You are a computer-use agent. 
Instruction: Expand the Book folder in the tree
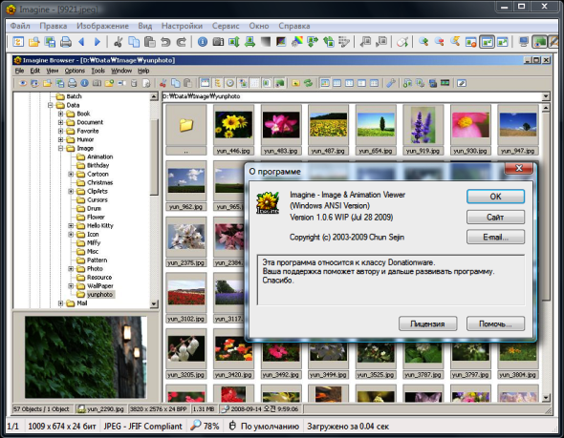point(60,114)
